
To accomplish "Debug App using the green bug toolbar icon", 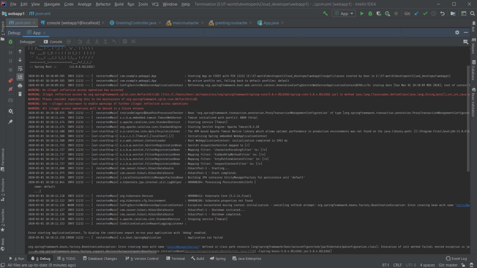I will tap(370, 13).
